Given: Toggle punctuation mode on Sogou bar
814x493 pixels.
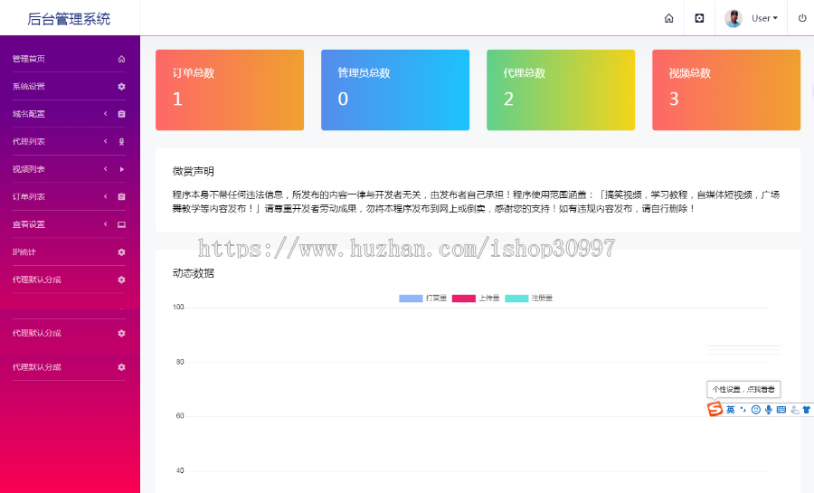Looking at the screenshot, I should pyautogui.click(x=743, y=410).
